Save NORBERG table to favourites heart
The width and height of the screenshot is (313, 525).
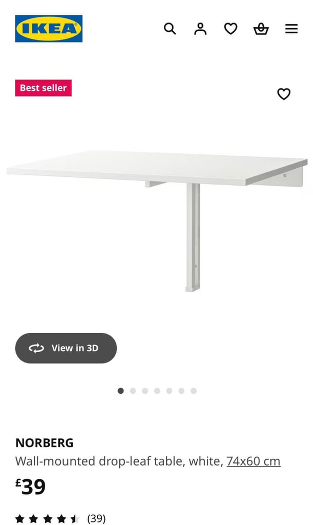point(284,94)
